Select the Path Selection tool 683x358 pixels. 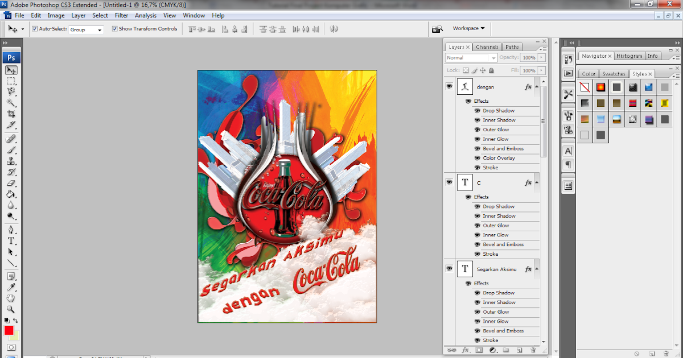[11, 252]
